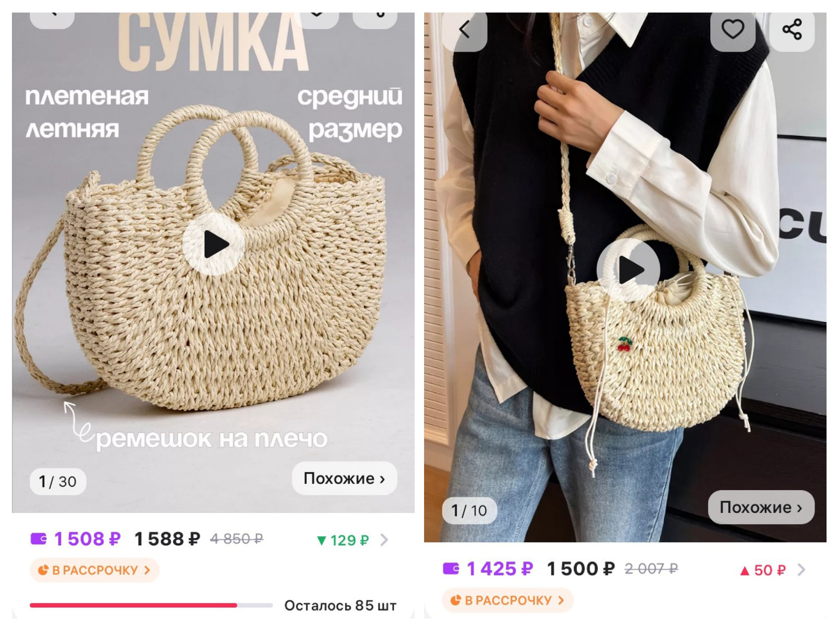Click the 1 588 ₽ price on left product
Image resolution: width=837 pixels, height=628 pixels.
(x=167, y=539)
